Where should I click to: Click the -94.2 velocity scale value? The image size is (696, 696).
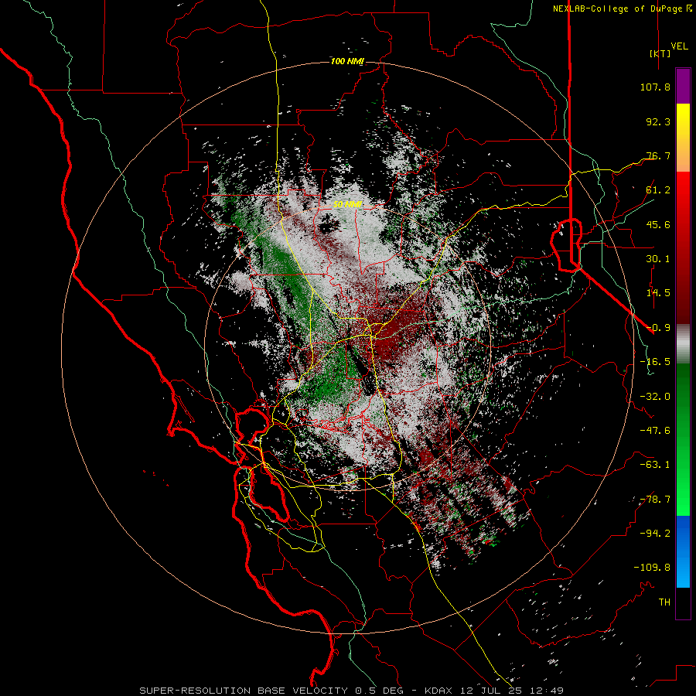pyautogui.click(x=655, y=534)
